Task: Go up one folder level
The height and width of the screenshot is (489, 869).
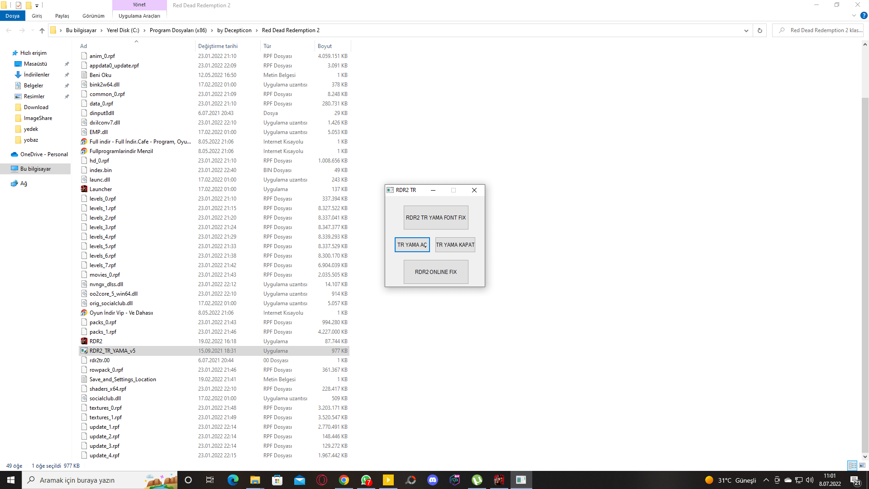Action: coord(42,30)
